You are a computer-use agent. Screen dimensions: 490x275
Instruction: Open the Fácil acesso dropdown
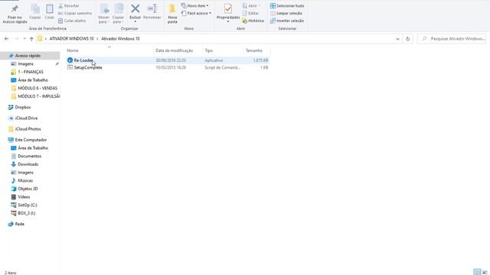point(196,13)
